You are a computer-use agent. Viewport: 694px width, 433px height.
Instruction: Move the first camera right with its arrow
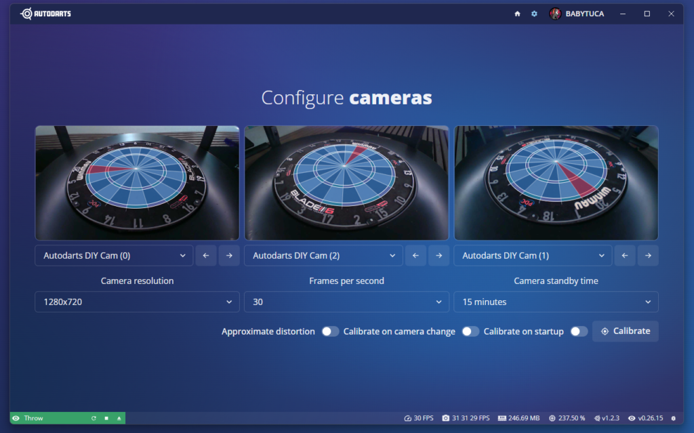click(229, 255)
